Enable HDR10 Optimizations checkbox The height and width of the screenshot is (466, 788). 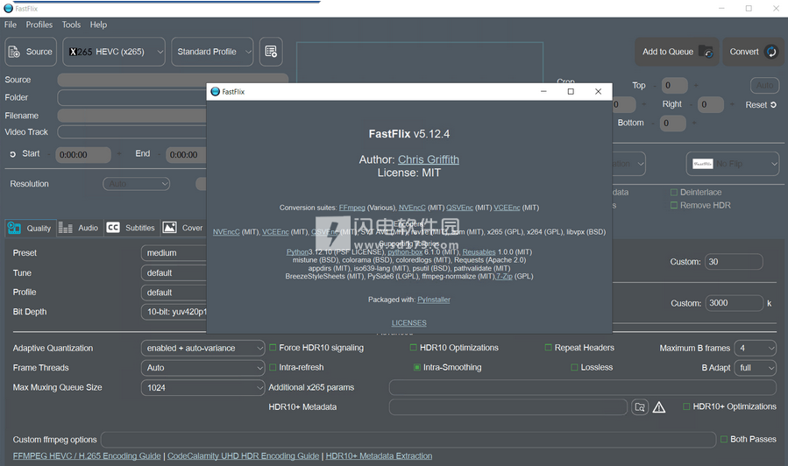(414, 348)
